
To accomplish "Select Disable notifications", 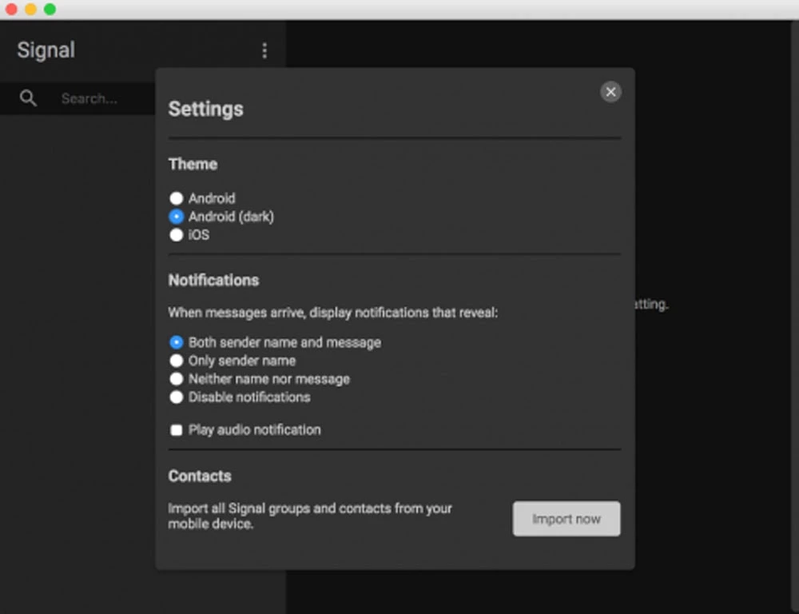I will pyautogui.click(x=177, y=397).
